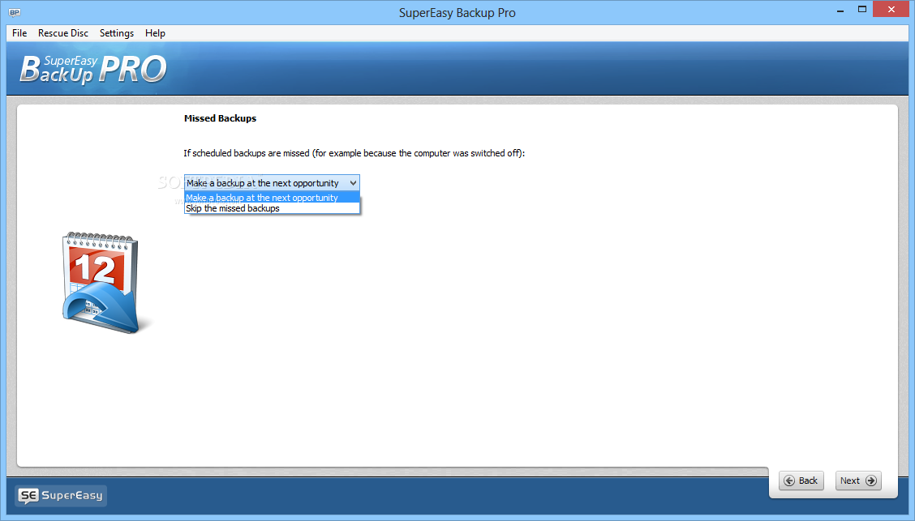Close the SuperEasy Backup Pro window
The width and height of the screenshot is (915, 521).
[891, 10]
